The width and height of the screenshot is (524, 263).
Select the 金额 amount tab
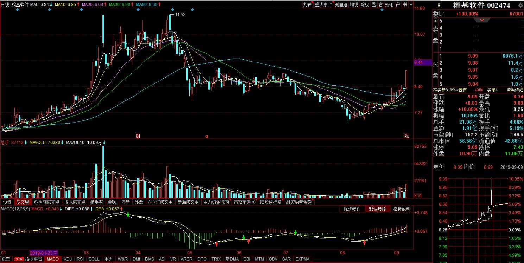coord(112,202)
